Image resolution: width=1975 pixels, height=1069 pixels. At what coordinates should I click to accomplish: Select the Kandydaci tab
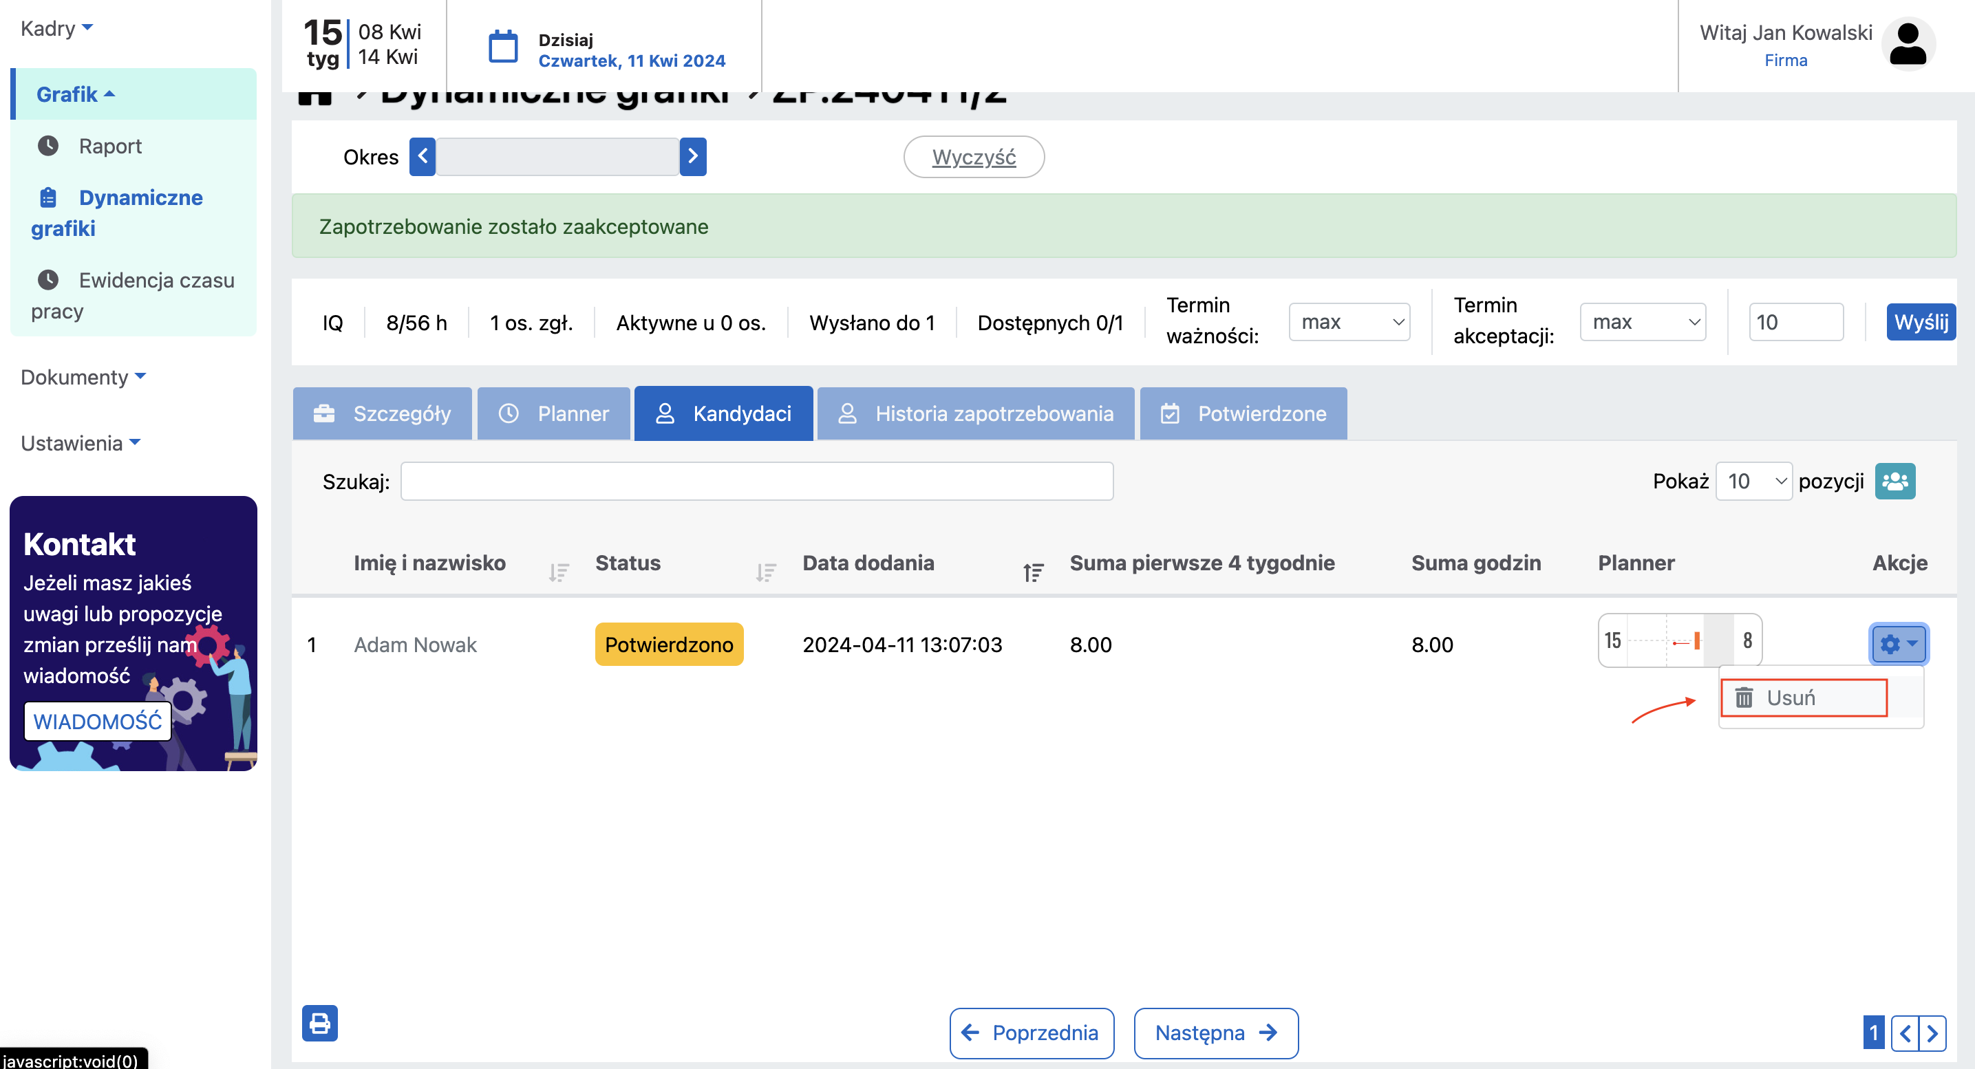723,414
